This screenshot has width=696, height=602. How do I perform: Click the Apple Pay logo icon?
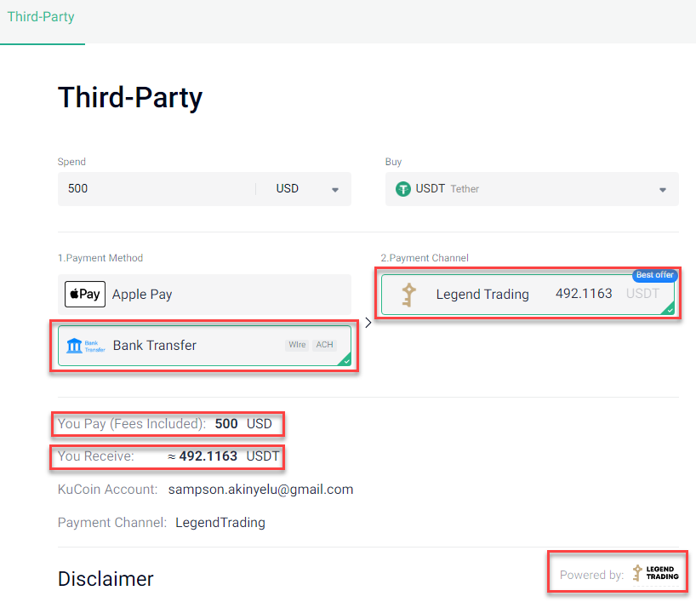tap(85, 294)
